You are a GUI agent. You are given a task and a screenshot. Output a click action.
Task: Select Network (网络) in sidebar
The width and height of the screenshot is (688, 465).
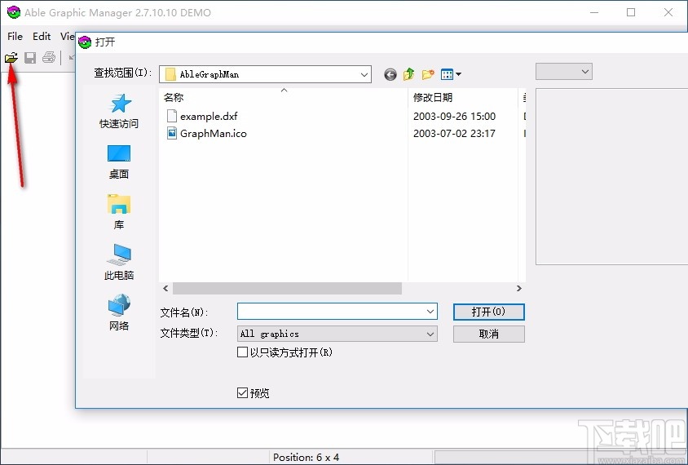pyautogui.click(x=119, y=312)
